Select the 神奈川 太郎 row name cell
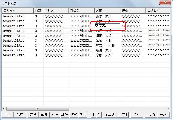Viewport: 173px width, 120px height. 105,45
